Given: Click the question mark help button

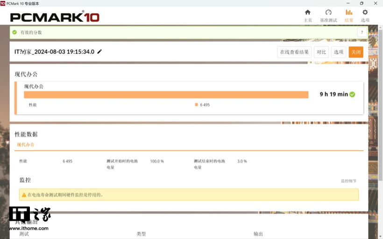Looking at the screenshot, I should click(361, 32).
